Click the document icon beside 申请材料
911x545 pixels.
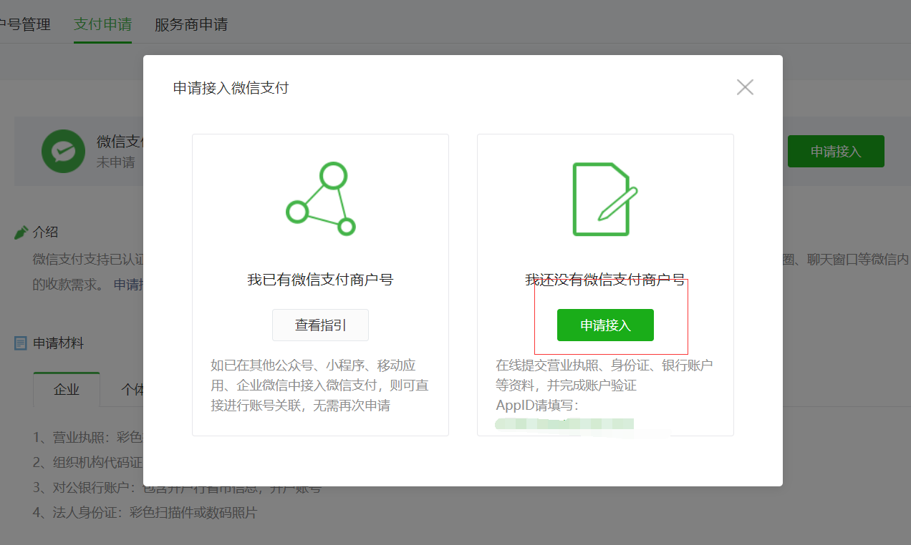[21, 343]
